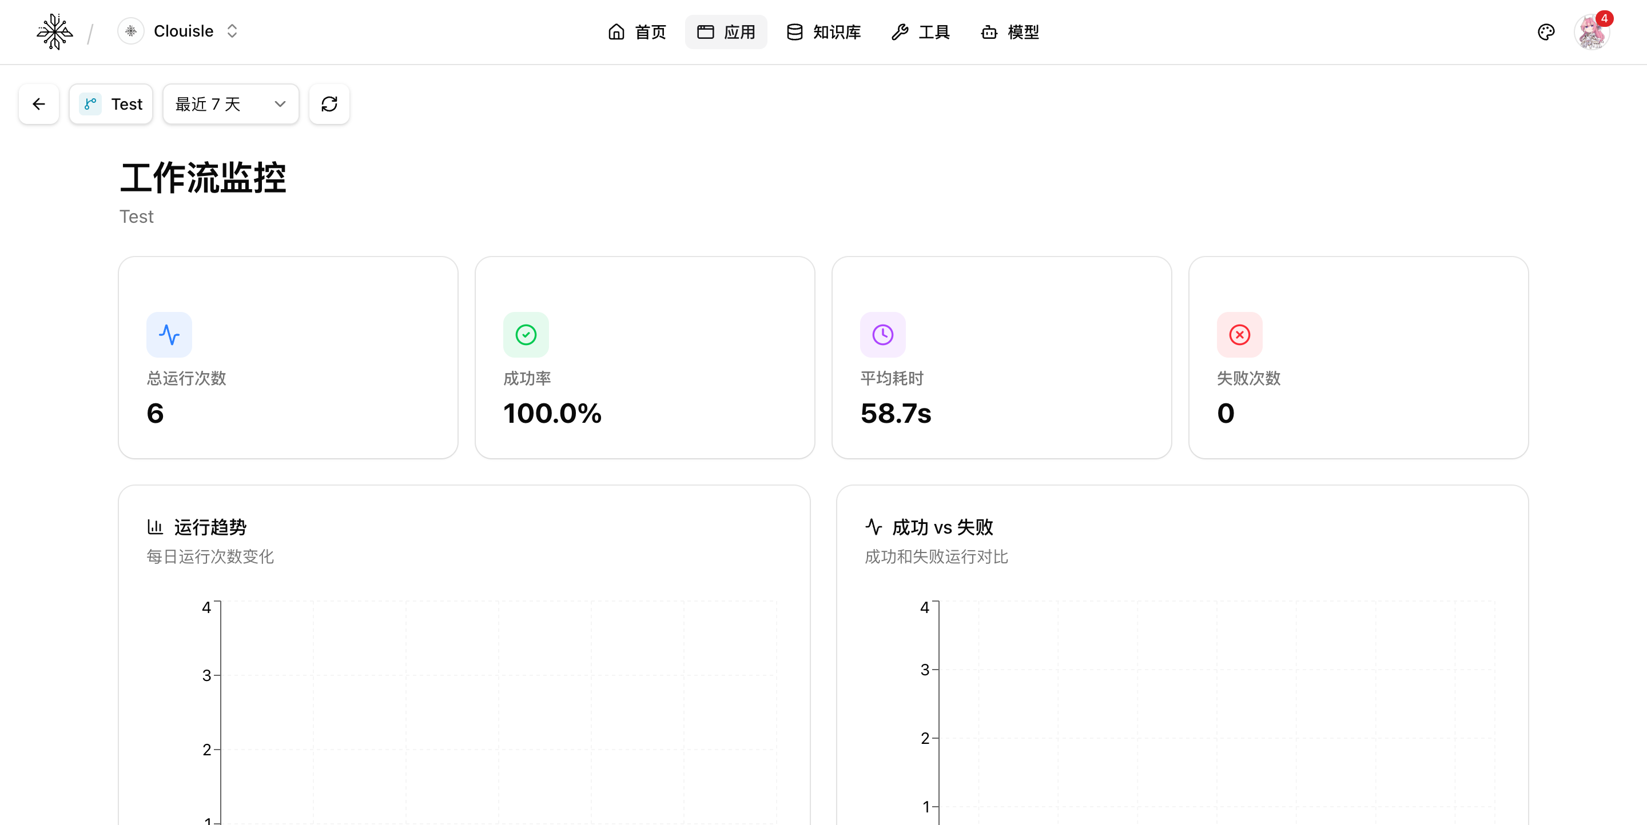Screen dimensions: 1647x825
Task: Click the 成功 vs 失败 chart title
Action: (942, 527)
